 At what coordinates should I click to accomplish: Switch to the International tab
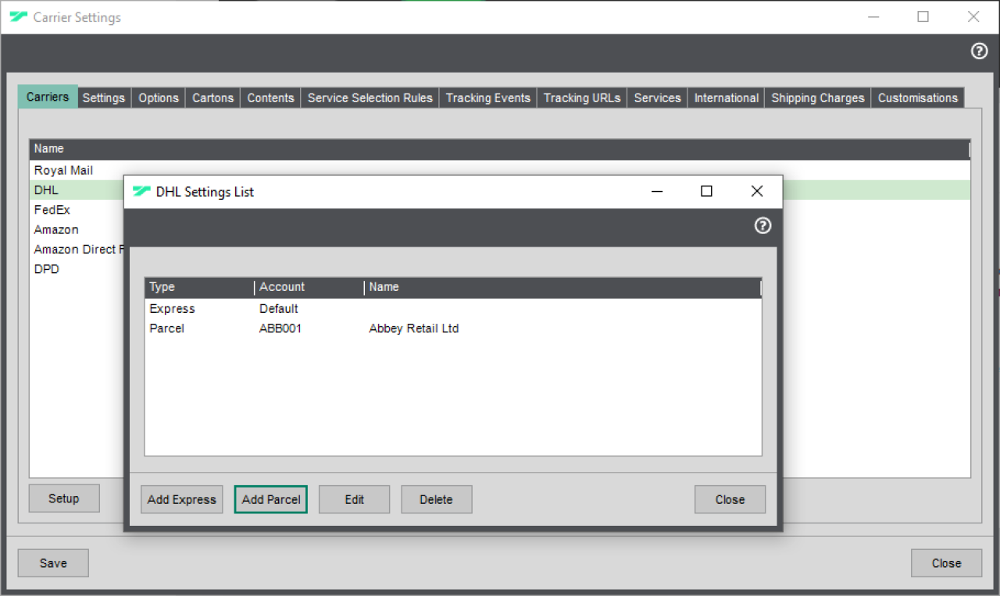tap(726, 98)
